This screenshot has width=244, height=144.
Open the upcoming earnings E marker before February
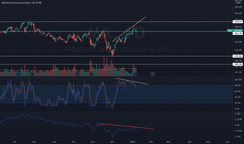pyautogui.click(x=153, y=74)
